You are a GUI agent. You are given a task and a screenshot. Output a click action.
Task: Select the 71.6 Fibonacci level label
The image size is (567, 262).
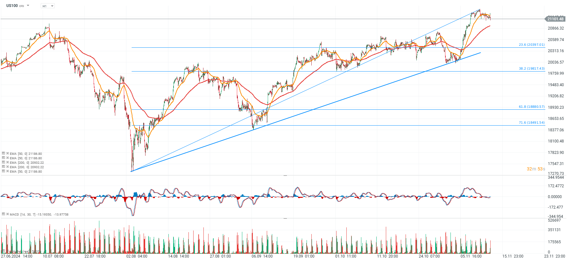coord(531,123)
